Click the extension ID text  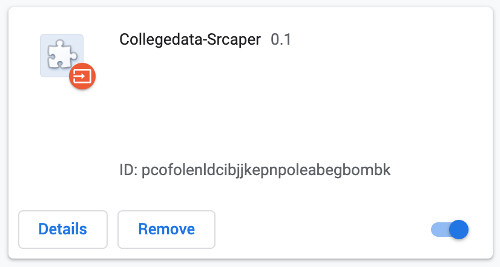[x=255, y=170]
